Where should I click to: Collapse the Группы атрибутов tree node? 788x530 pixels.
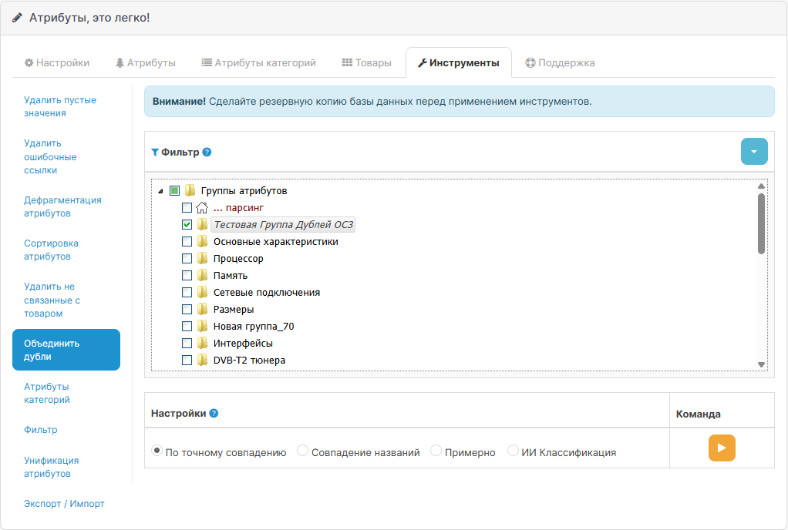pyautogui.click(x=160, y=191)
